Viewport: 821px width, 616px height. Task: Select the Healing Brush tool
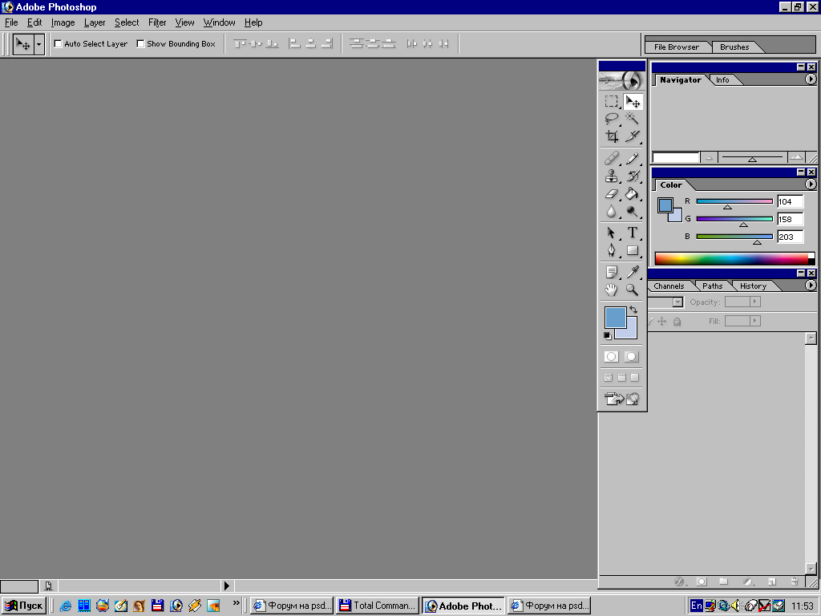[611, 158]
